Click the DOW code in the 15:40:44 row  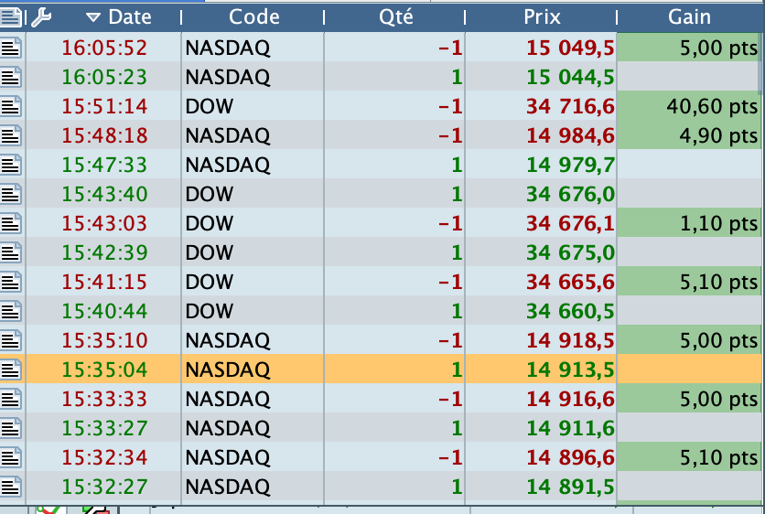click(x=210, y=311)
